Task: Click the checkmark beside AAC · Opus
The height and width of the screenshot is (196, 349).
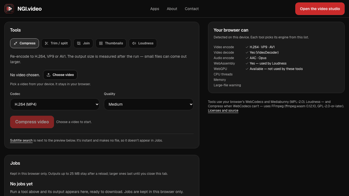Action: pyautogui.click(x=247, y=58)
